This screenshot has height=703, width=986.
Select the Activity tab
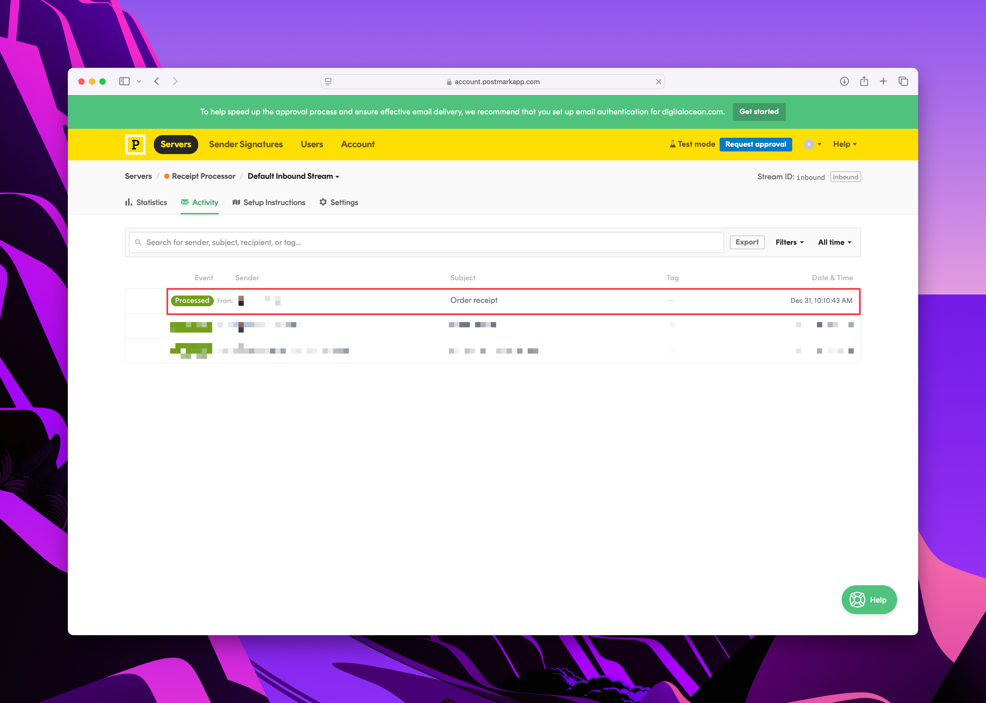tap(200, 202)
